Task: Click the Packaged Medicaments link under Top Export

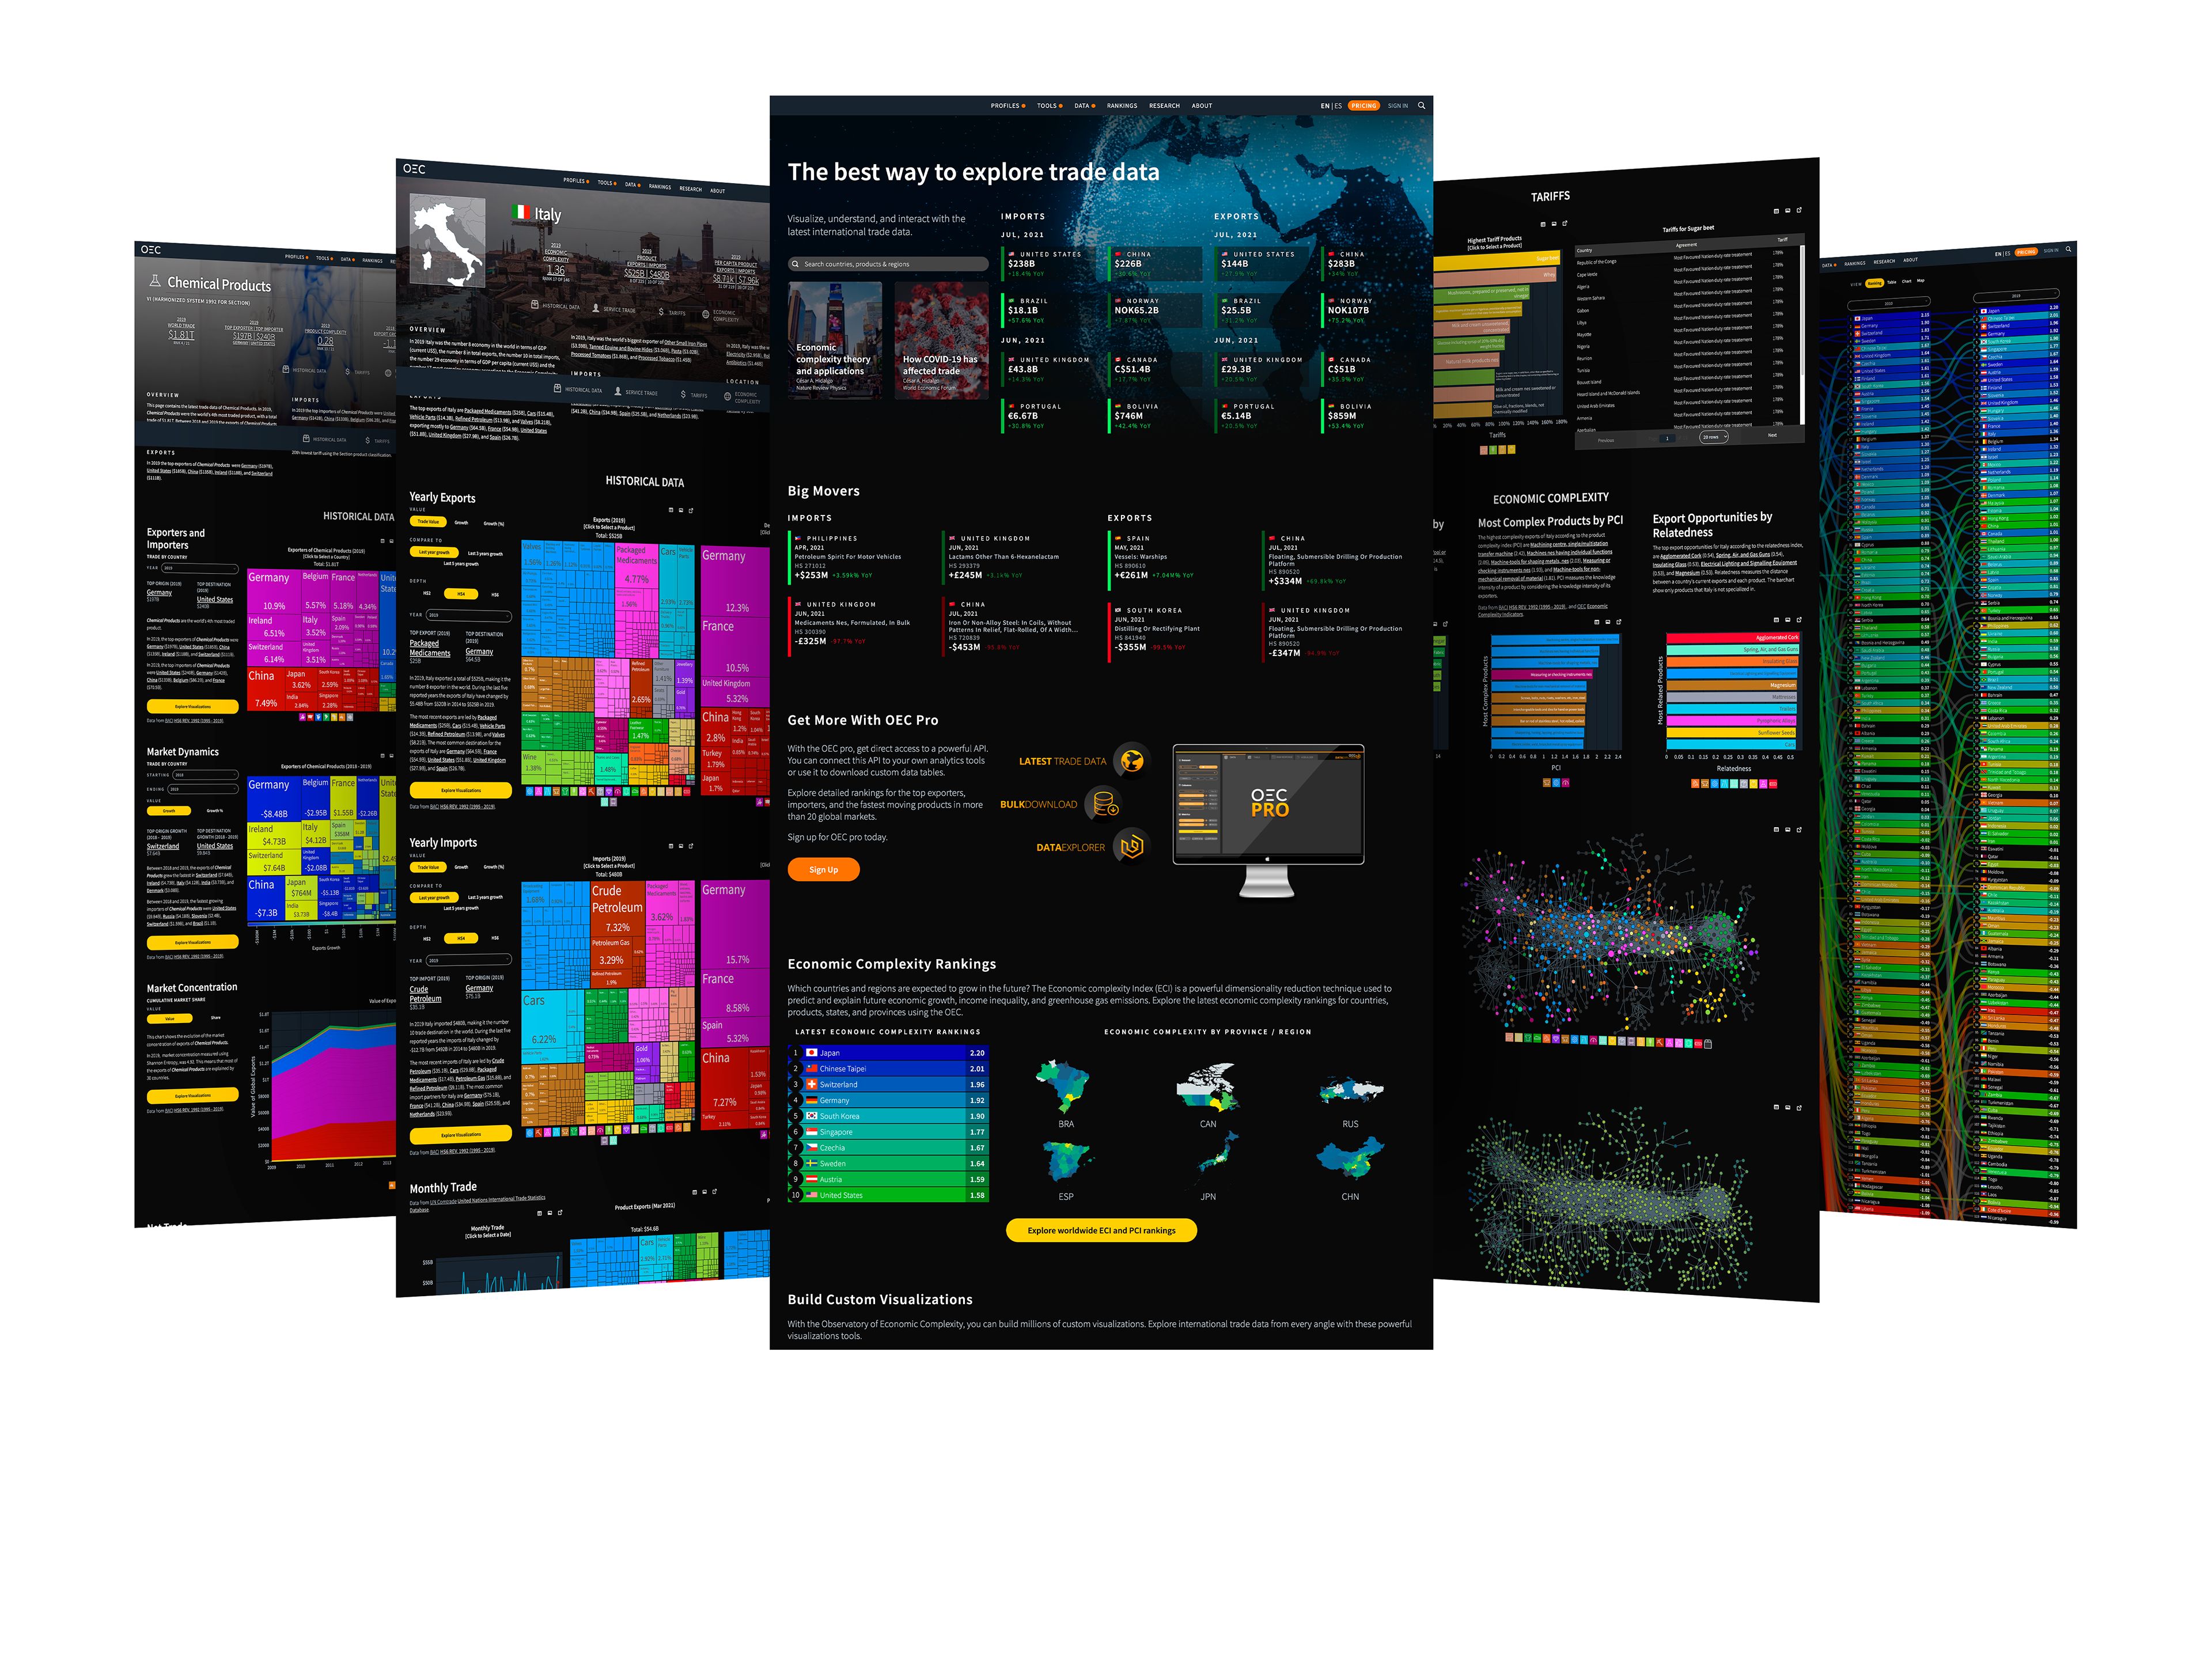Action: click(429, 649)
